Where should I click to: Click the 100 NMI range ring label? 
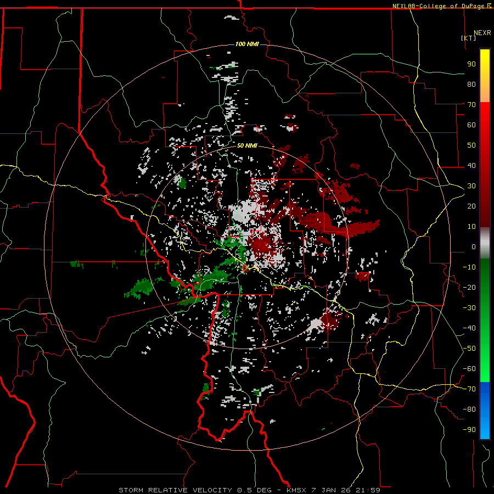(247, 44)
